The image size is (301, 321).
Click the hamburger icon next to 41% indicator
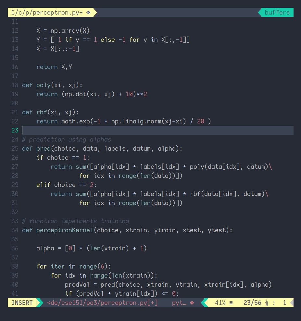231,303
